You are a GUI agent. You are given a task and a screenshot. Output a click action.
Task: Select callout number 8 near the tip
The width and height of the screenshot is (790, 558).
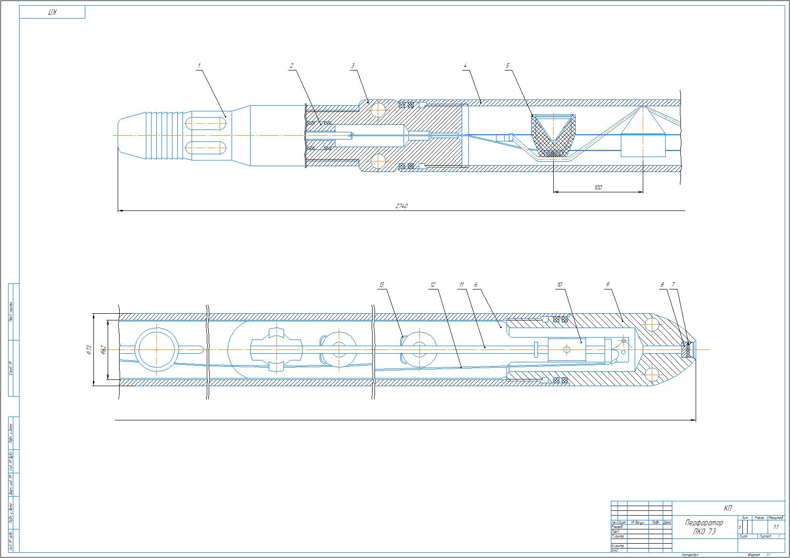tap(662, 285)
